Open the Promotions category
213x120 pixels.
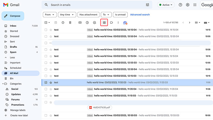tap(21, 105)
